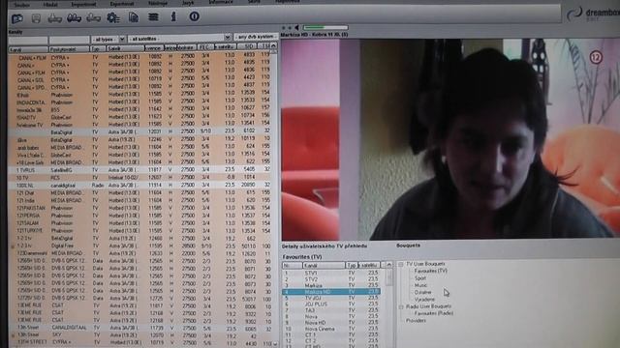
Task: Adjust the green volume bar above video
Action: click(x=325, y=28)
